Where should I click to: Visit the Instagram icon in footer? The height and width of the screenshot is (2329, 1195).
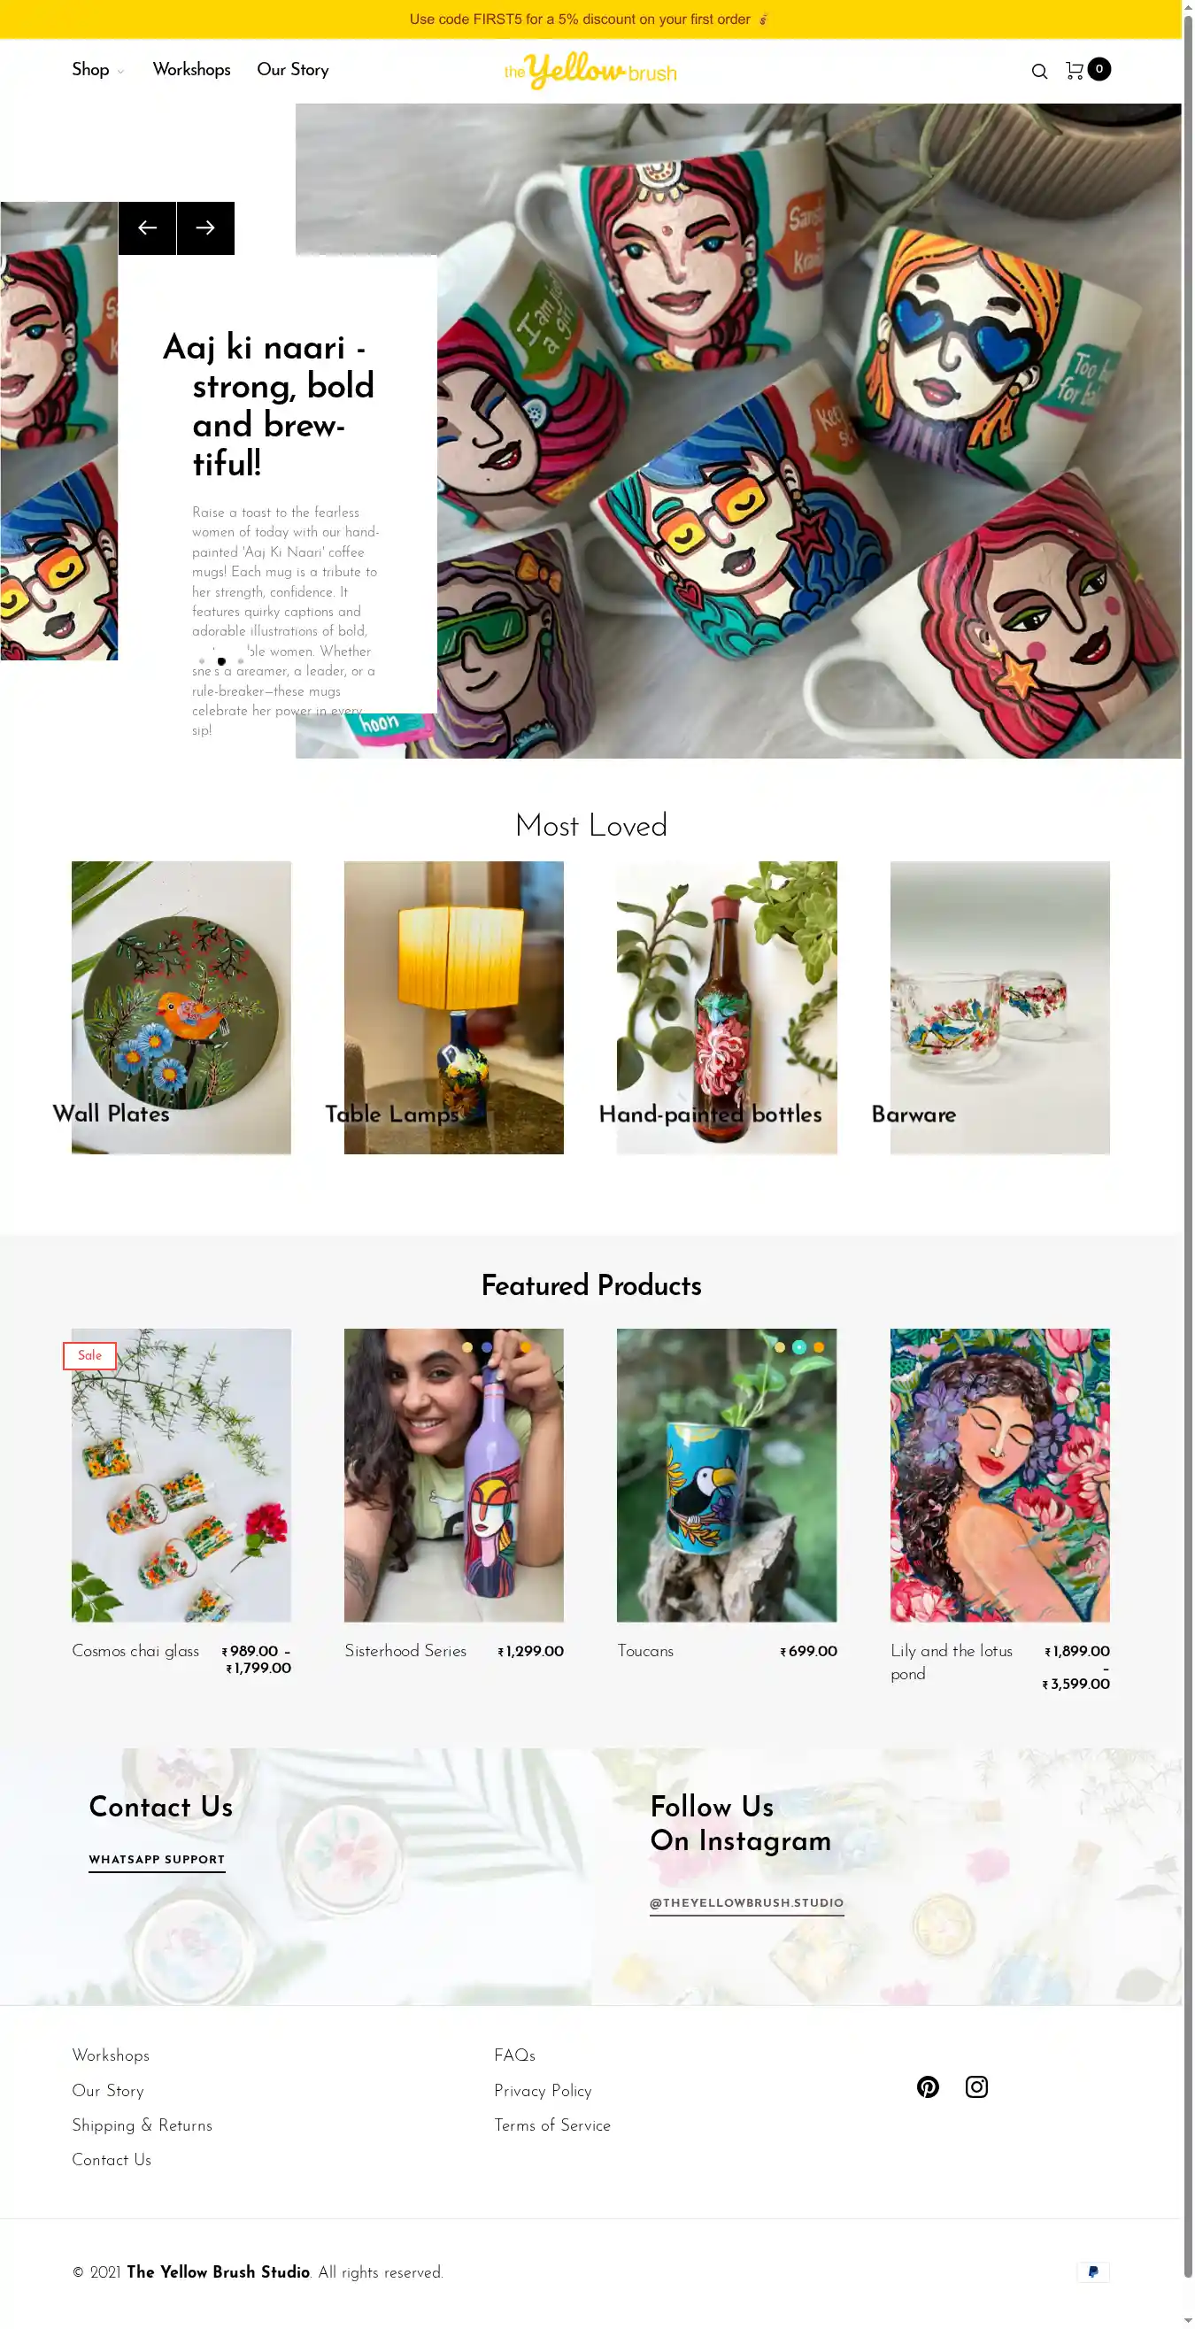pyautogui.click(x=976, y=2086)
